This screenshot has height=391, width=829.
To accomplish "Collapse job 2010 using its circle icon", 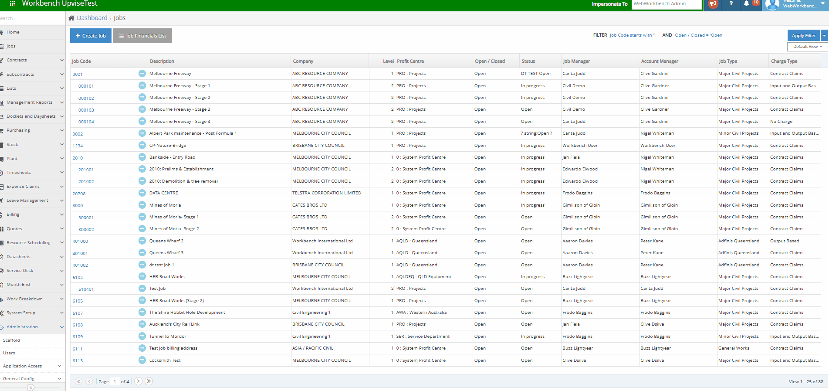I will click(142, 157).
